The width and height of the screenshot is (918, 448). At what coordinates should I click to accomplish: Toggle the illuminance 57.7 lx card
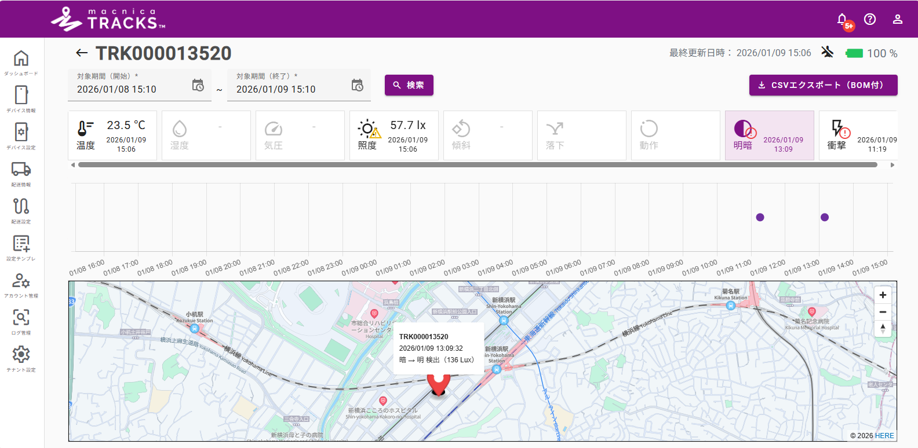coord(394,135)
